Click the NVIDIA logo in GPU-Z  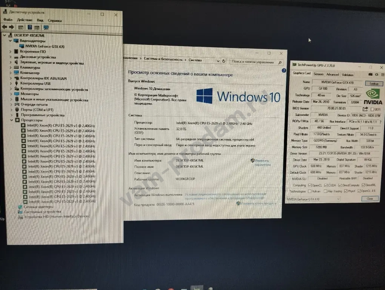click(x=373, y=97)
